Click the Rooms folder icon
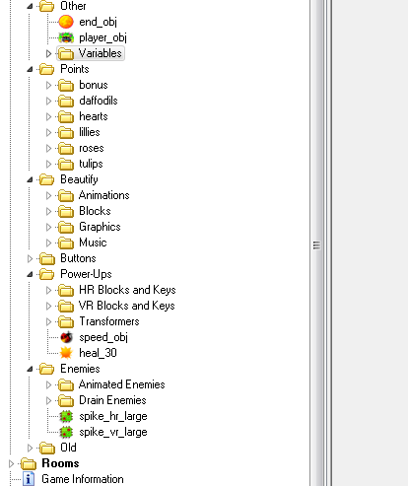The image size is (408, 486). pyautogui.click(x=29, y=463)
